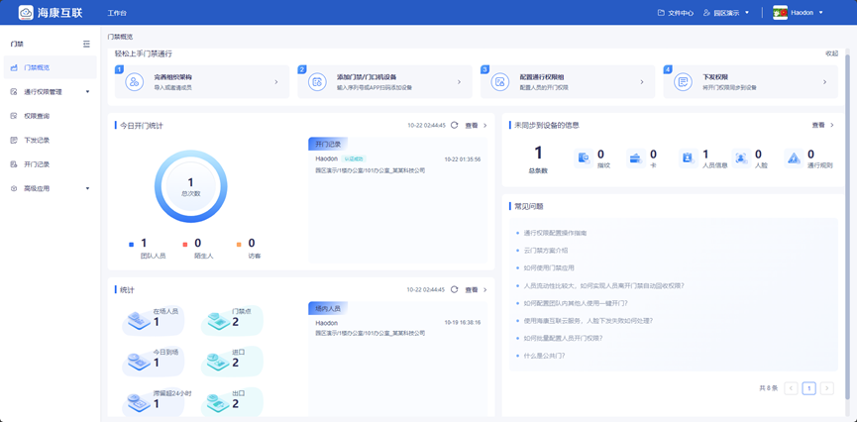Collapse the sidebar using the menu fold icon
The width and height of the screenshot is (857, 422).
tap(86, 45)
